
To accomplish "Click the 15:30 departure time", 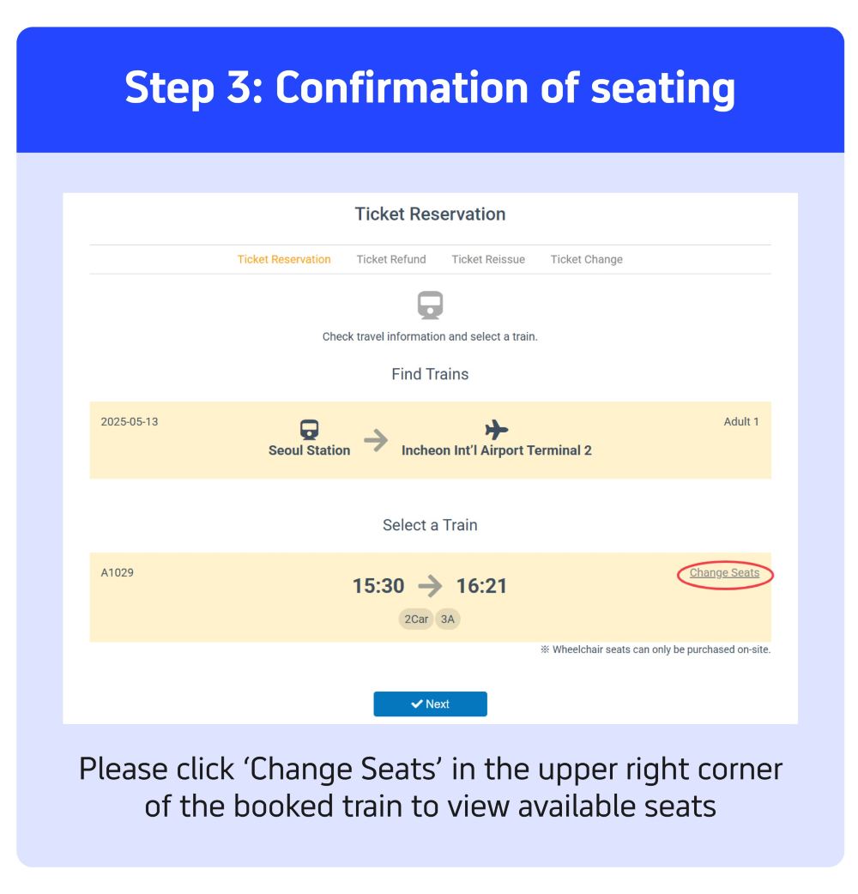I will pyautogui.click(x=378, y=585).
